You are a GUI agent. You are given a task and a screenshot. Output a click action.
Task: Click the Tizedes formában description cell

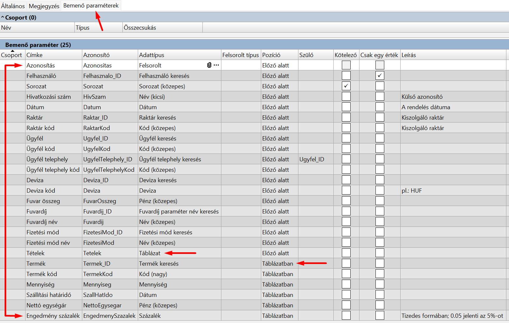[453, 316]
